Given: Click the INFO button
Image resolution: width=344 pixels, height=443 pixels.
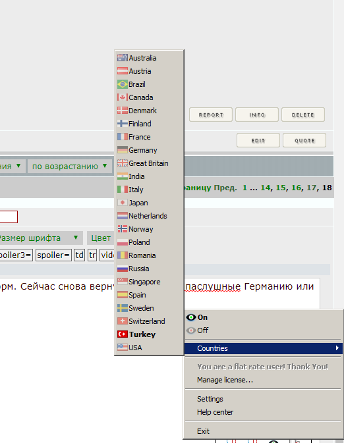Looking at the screenshot, I should click(x=257, y=115).
